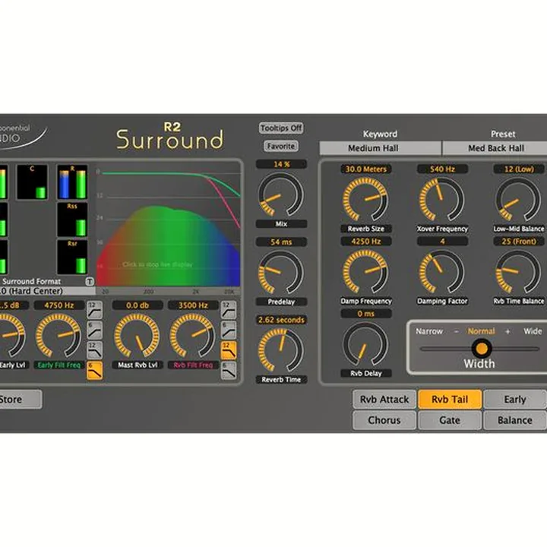
Task: Click the Mast Rvb Lvl knob
Action: point(137,336)
